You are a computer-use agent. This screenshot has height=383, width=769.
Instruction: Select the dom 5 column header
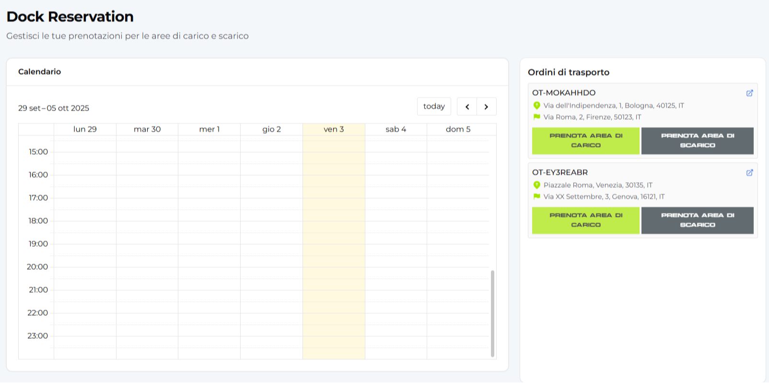(458, 129)
